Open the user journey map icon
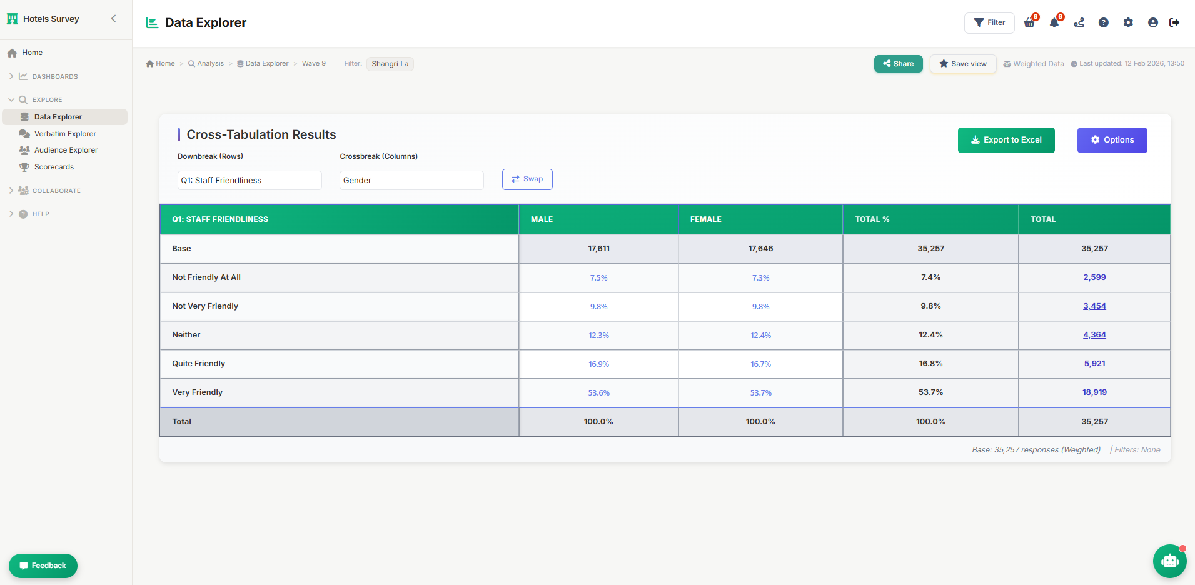Viewport: 1195px width, 585px height. 1078,22
